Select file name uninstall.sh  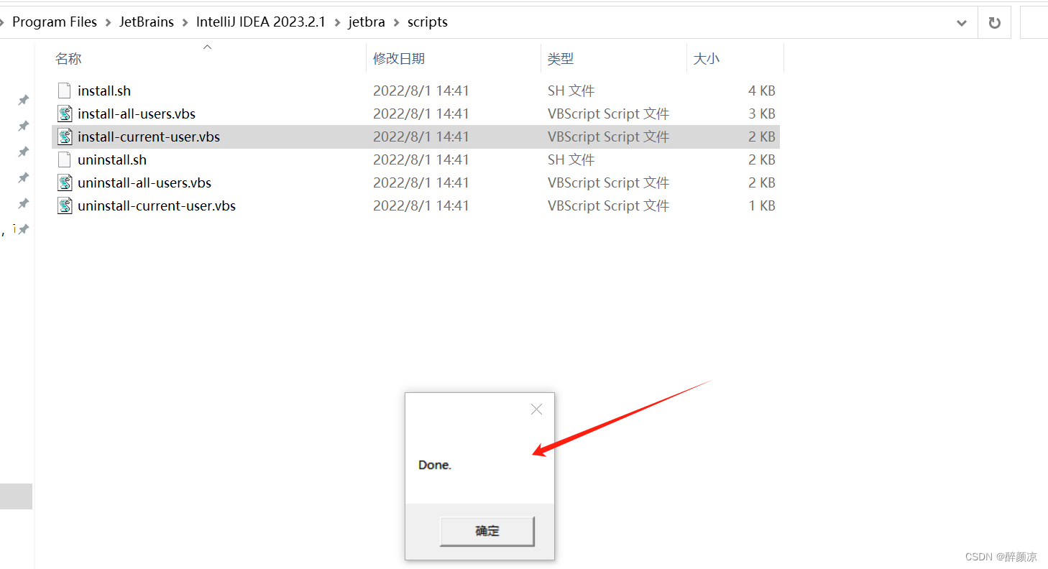coord(112,159)
